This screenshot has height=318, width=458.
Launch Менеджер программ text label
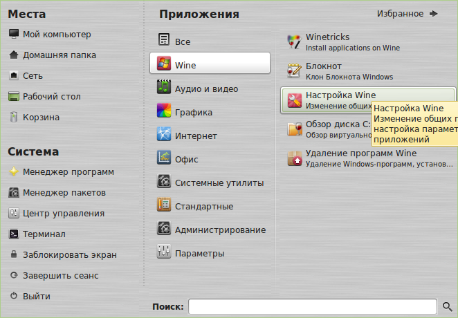(x=68, y=172)
